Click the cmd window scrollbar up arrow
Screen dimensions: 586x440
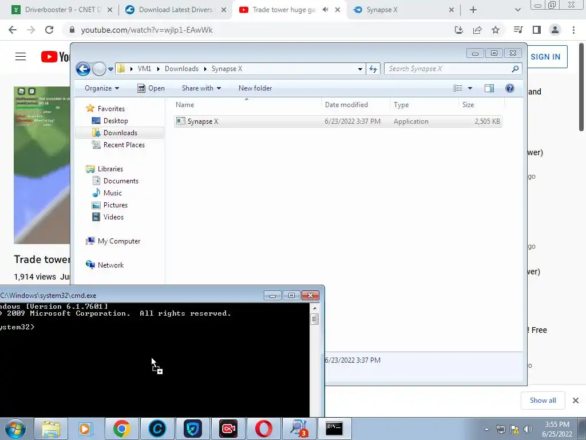[315, 308]
